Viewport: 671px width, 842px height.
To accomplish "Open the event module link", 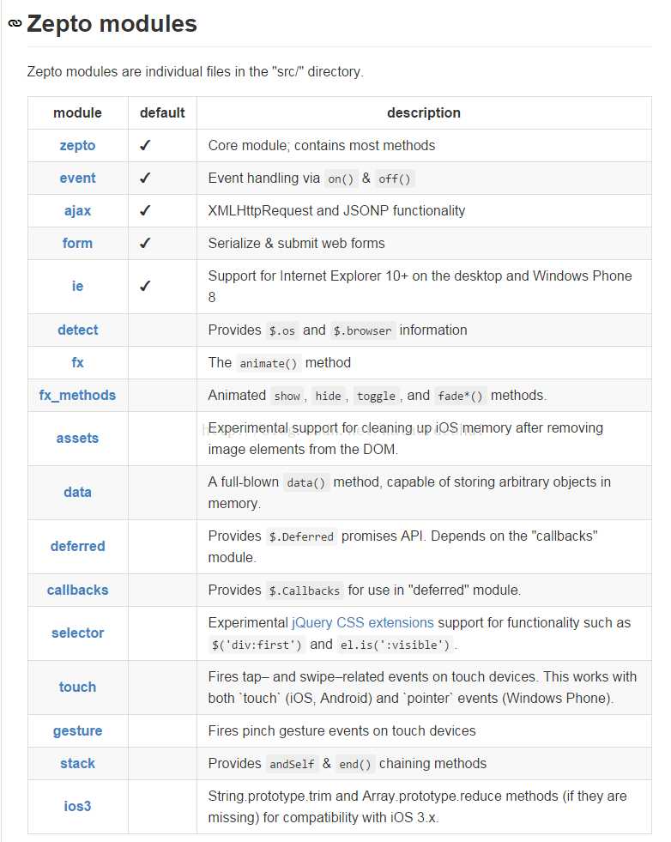I will pyautogui.click(x=77, y=179).
